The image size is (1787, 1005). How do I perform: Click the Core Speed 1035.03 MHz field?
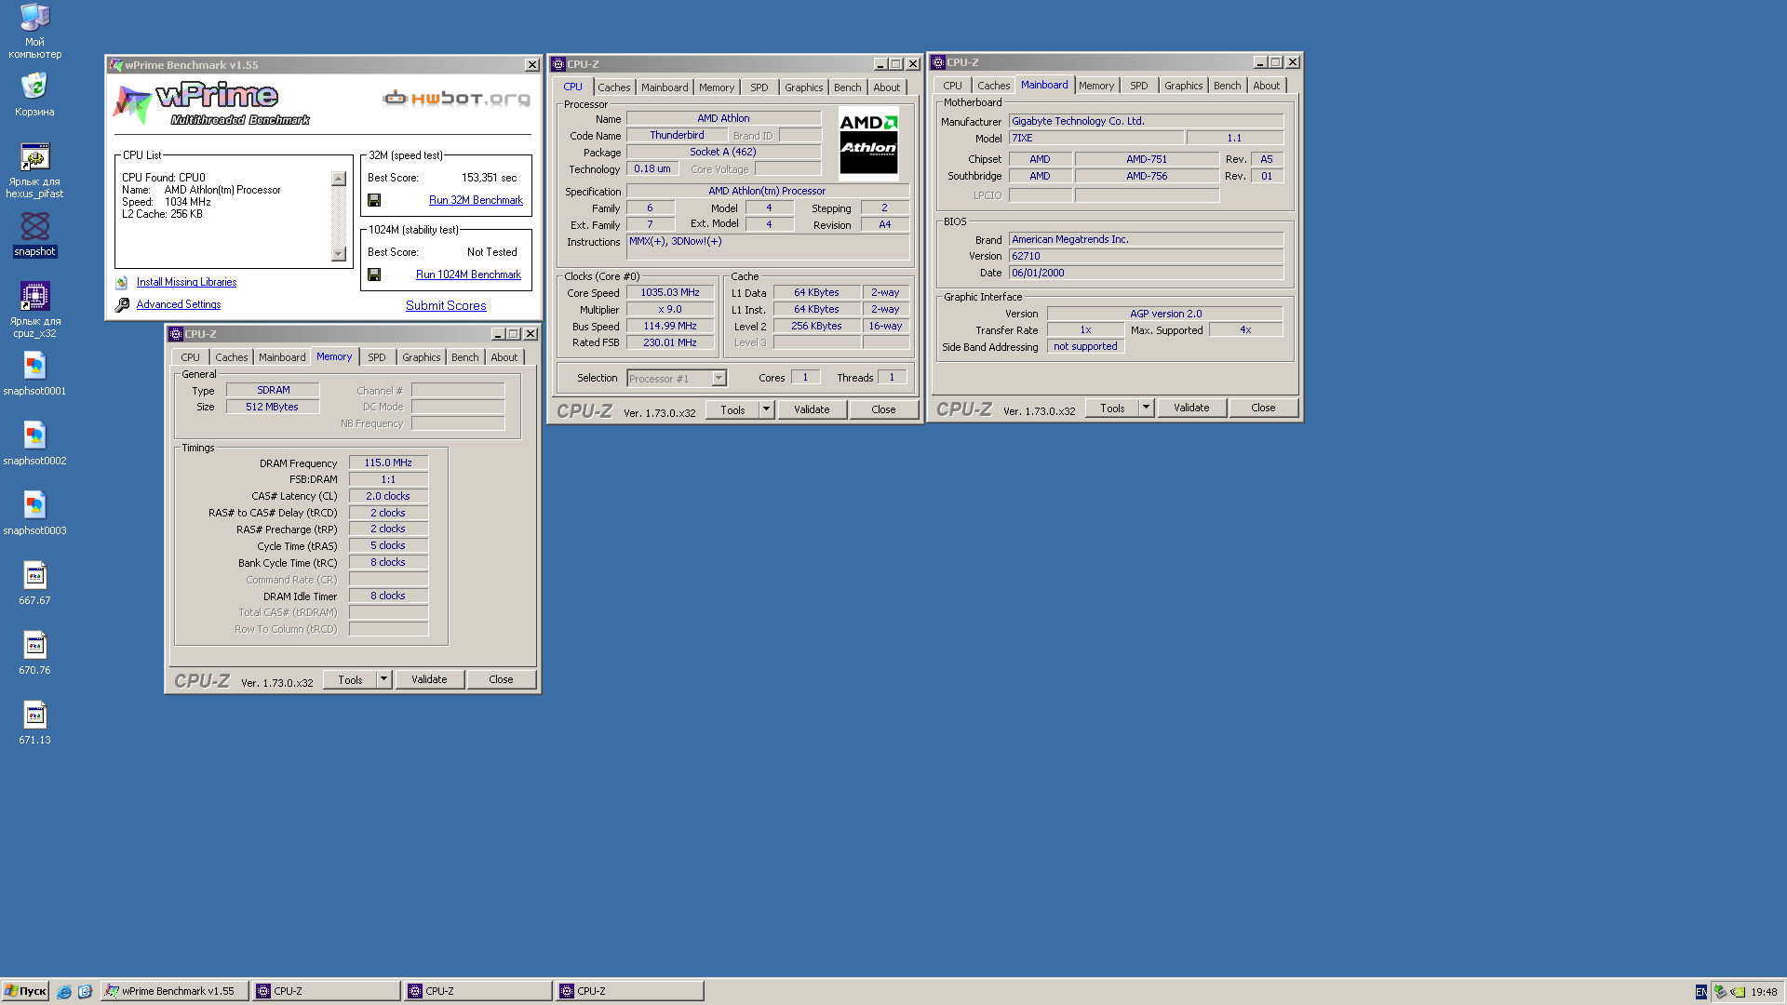click(x=670, y=292)
